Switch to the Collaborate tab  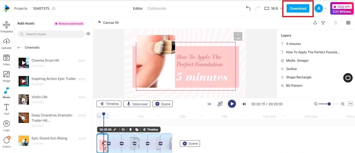tap(157, 8)
